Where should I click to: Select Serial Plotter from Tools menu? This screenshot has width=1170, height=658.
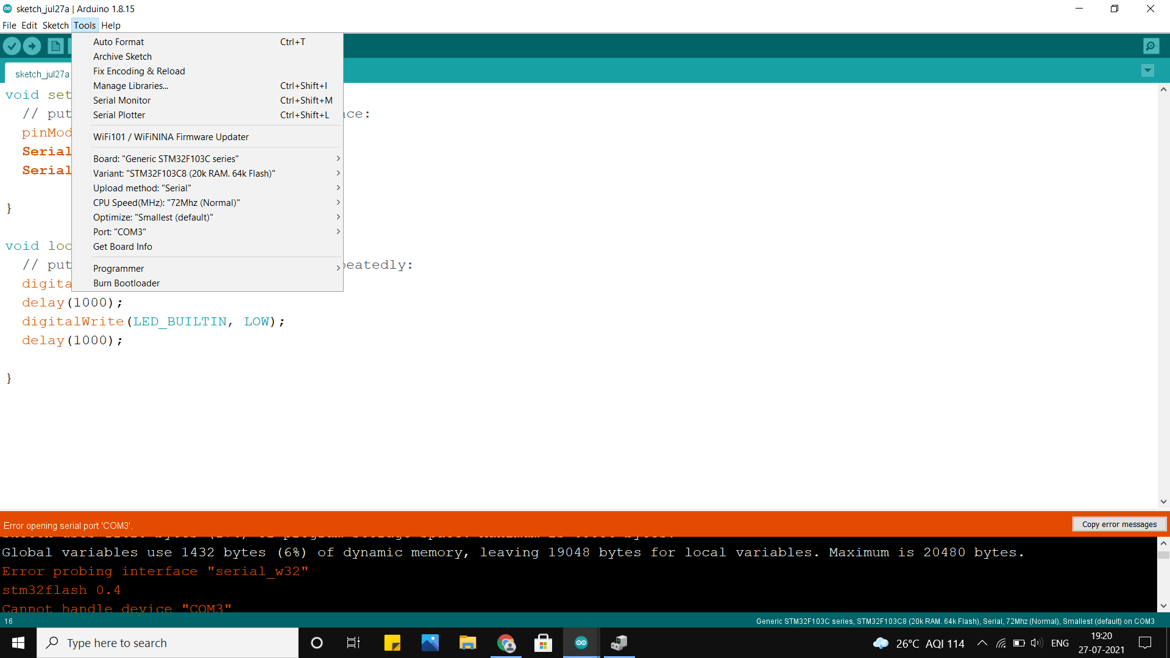coord(119,115)
